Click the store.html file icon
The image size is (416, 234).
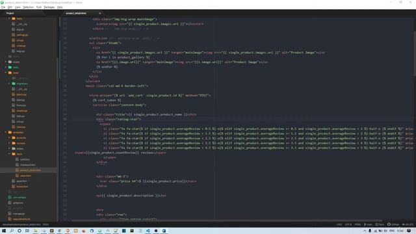point(17,175)
